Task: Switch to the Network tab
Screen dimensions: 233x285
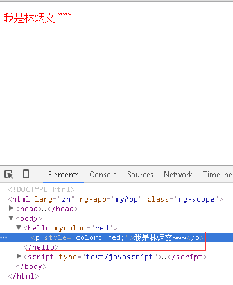Action: (x=178, y=175)
